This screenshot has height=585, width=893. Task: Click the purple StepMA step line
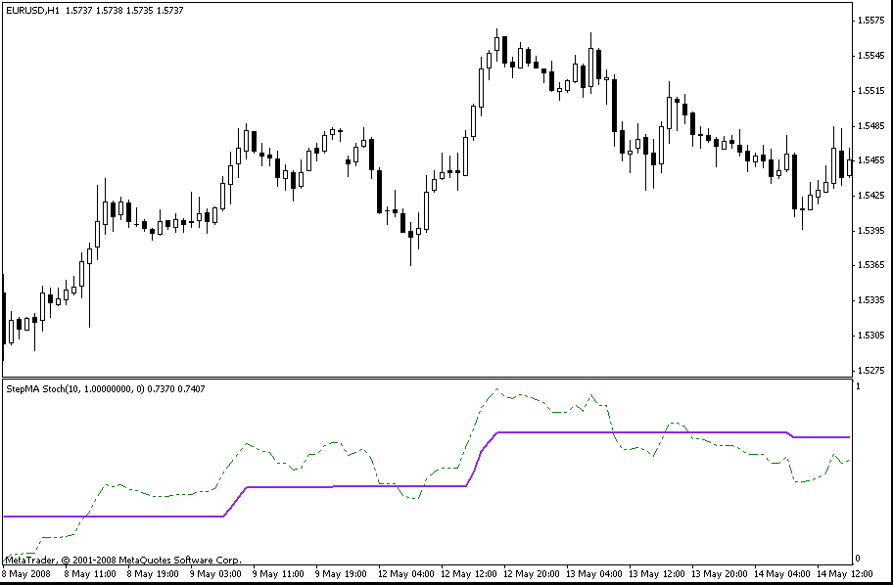tap(636, 431)
